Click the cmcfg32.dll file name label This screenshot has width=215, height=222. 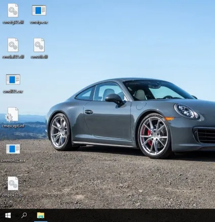click(x=13, y=22)
